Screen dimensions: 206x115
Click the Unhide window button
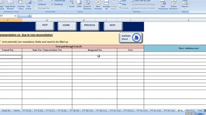pos(124,8)
